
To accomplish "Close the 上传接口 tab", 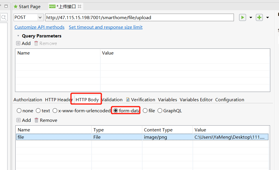I will (80, 6).
